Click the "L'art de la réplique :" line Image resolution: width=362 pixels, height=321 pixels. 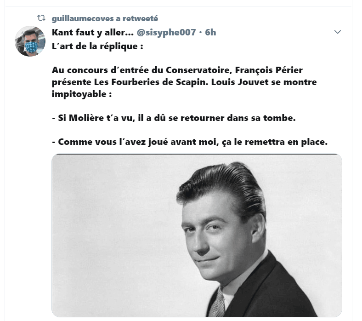[x=97, y=46]
